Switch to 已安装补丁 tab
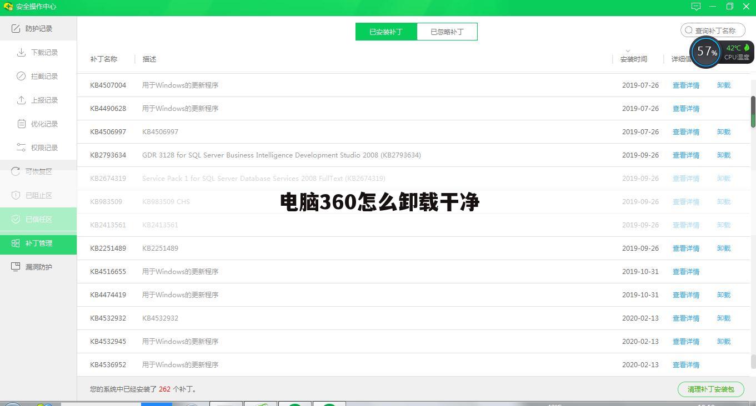 pyautogui.click(x=386, y=32)
